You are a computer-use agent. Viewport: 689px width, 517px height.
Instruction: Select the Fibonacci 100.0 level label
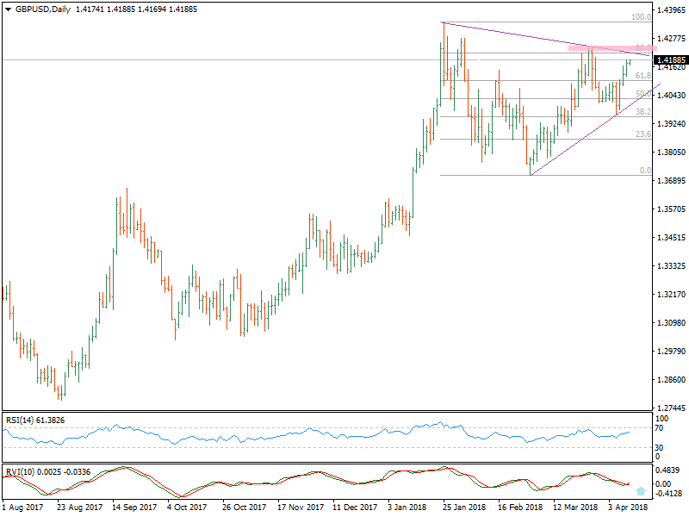tap(641, 17)
